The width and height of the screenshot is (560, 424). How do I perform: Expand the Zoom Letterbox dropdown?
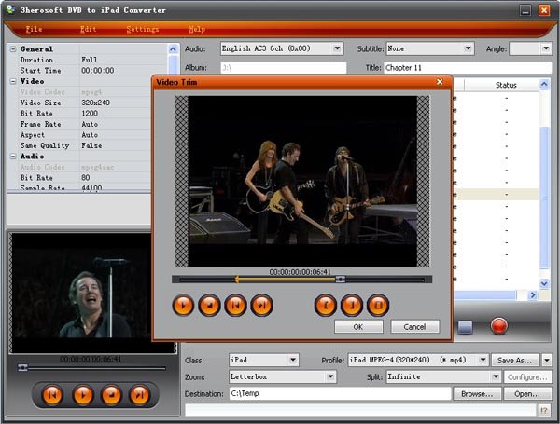click(x=330, y=376)
